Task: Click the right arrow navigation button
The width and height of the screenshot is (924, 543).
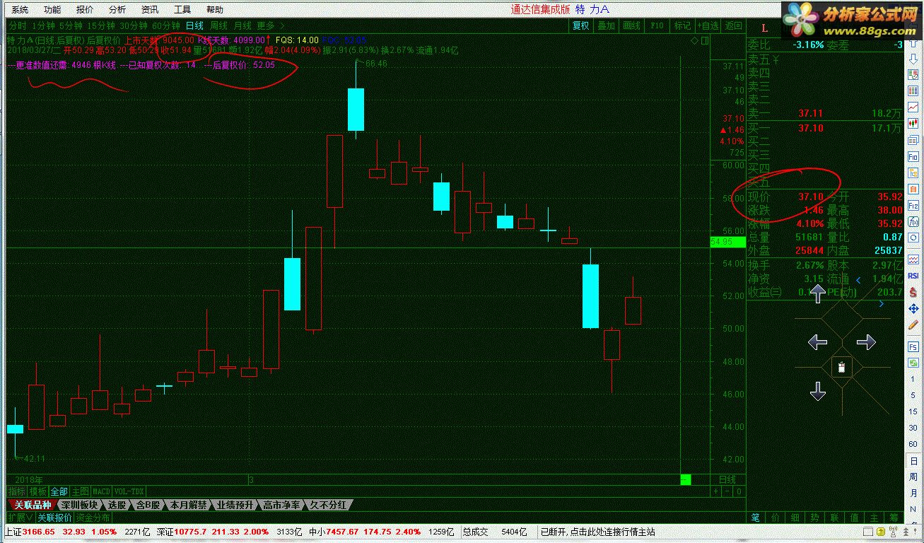Action: [x=866, y=342]
